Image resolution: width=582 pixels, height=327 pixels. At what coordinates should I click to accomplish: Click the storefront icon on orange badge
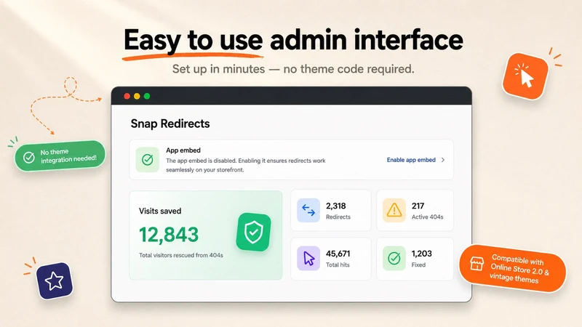(x=477, y=264)
